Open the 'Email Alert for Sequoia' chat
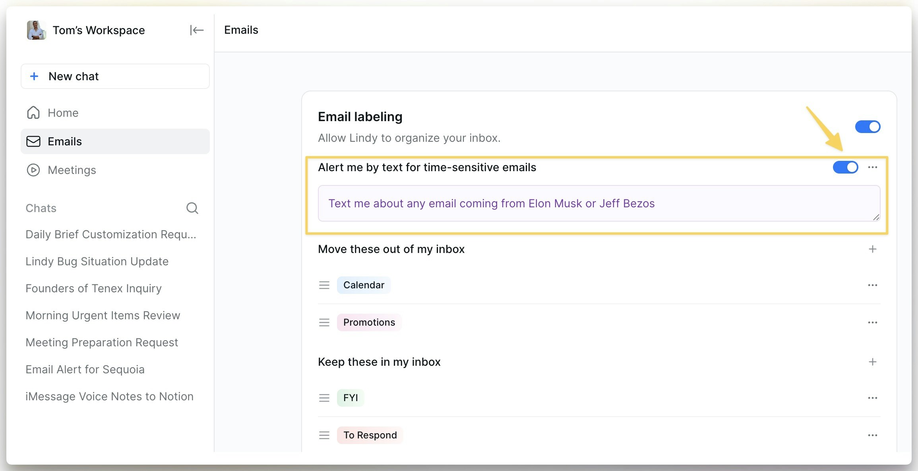The height and width of the screenshot is (471, 918). tap(85, 369)
